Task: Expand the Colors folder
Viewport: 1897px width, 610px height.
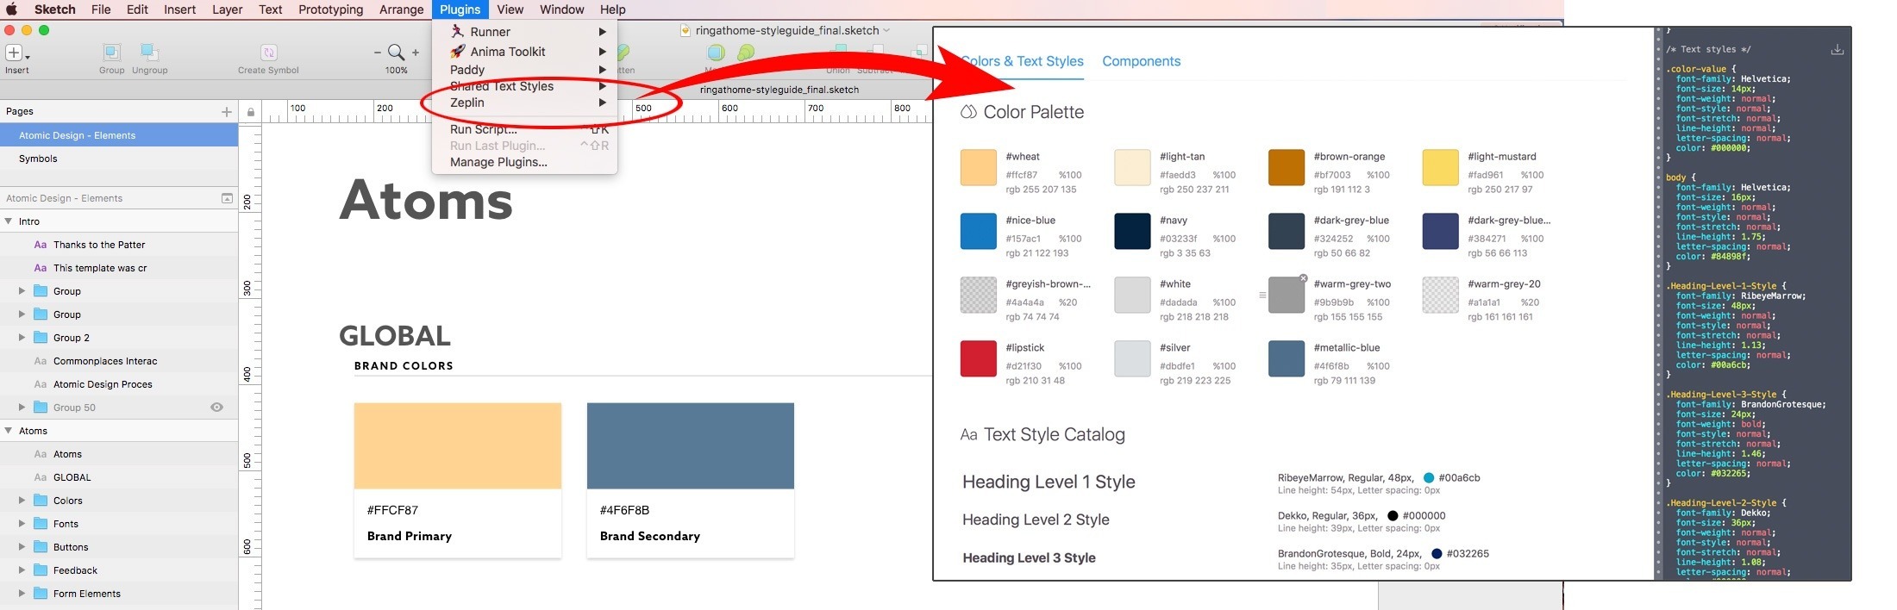Action: (x=22, y=501)
